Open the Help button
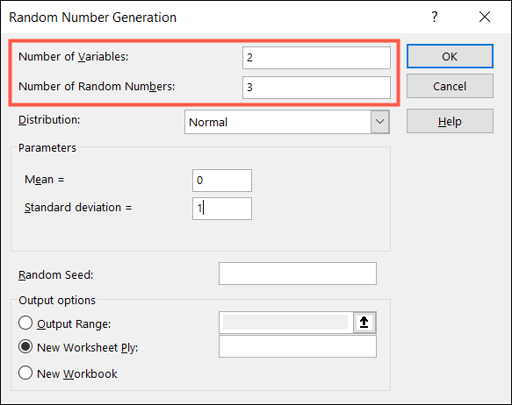This screenshot has width=512, height=405. [450, 121]
